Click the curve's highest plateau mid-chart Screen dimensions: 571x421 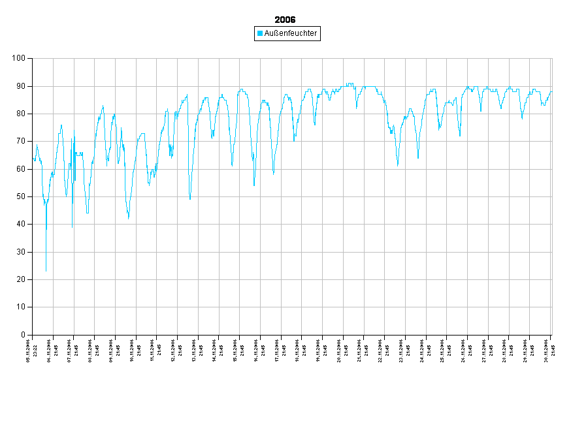(350, 84)
